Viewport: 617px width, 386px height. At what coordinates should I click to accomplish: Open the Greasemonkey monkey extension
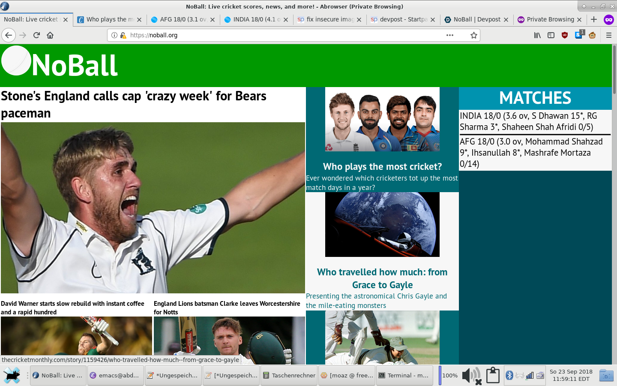tap(592, 35)
